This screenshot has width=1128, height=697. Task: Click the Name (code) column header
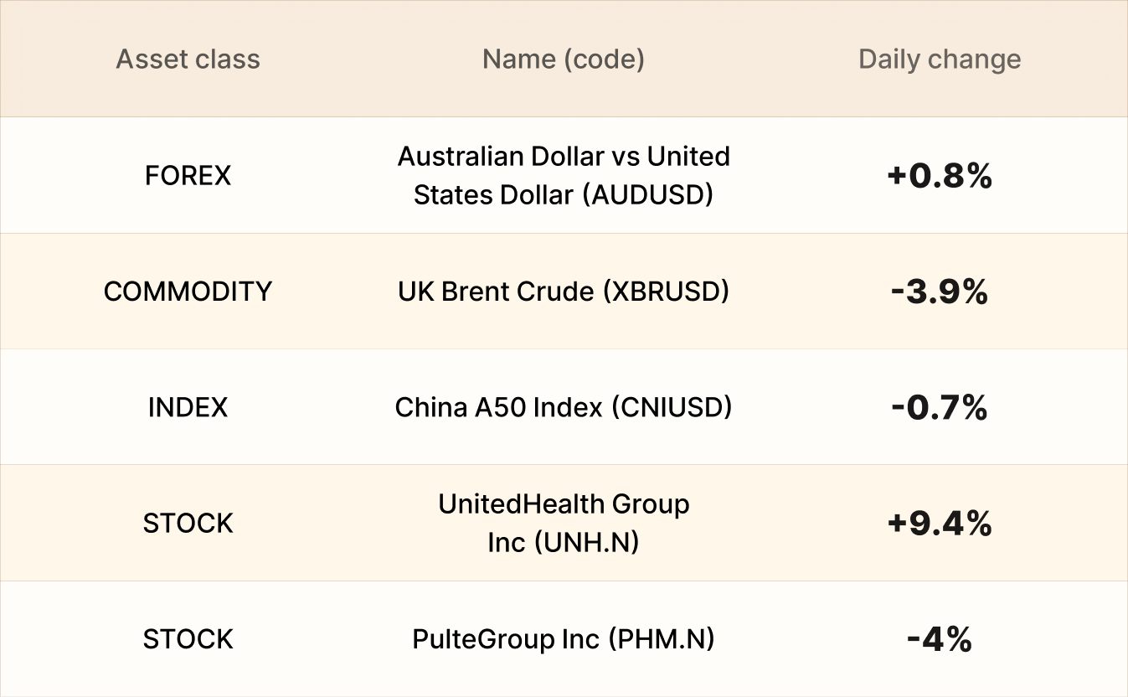click(564, 59)
